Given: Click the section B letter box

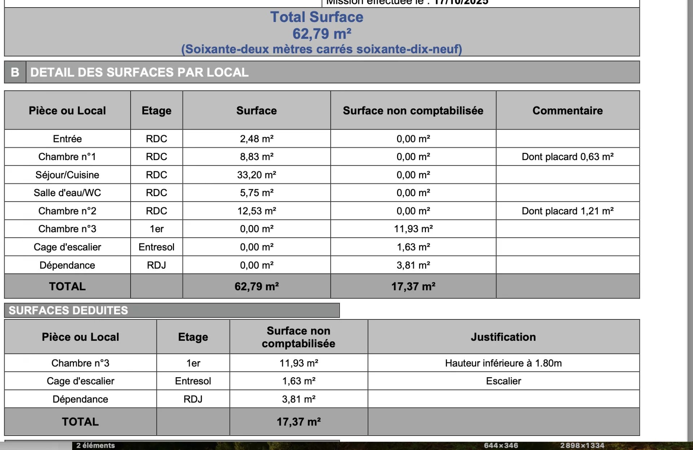Looking at the screenshot, I should tap(15, 72).
